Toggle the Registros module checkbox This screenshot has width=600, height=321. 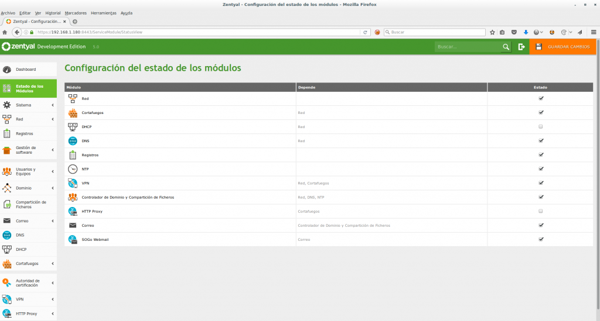(541, 155)
